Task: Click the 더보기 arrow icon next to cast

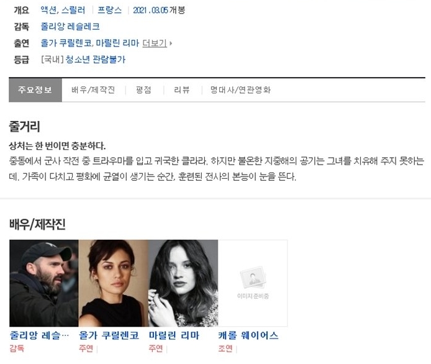Action: (x=171, y=43)
